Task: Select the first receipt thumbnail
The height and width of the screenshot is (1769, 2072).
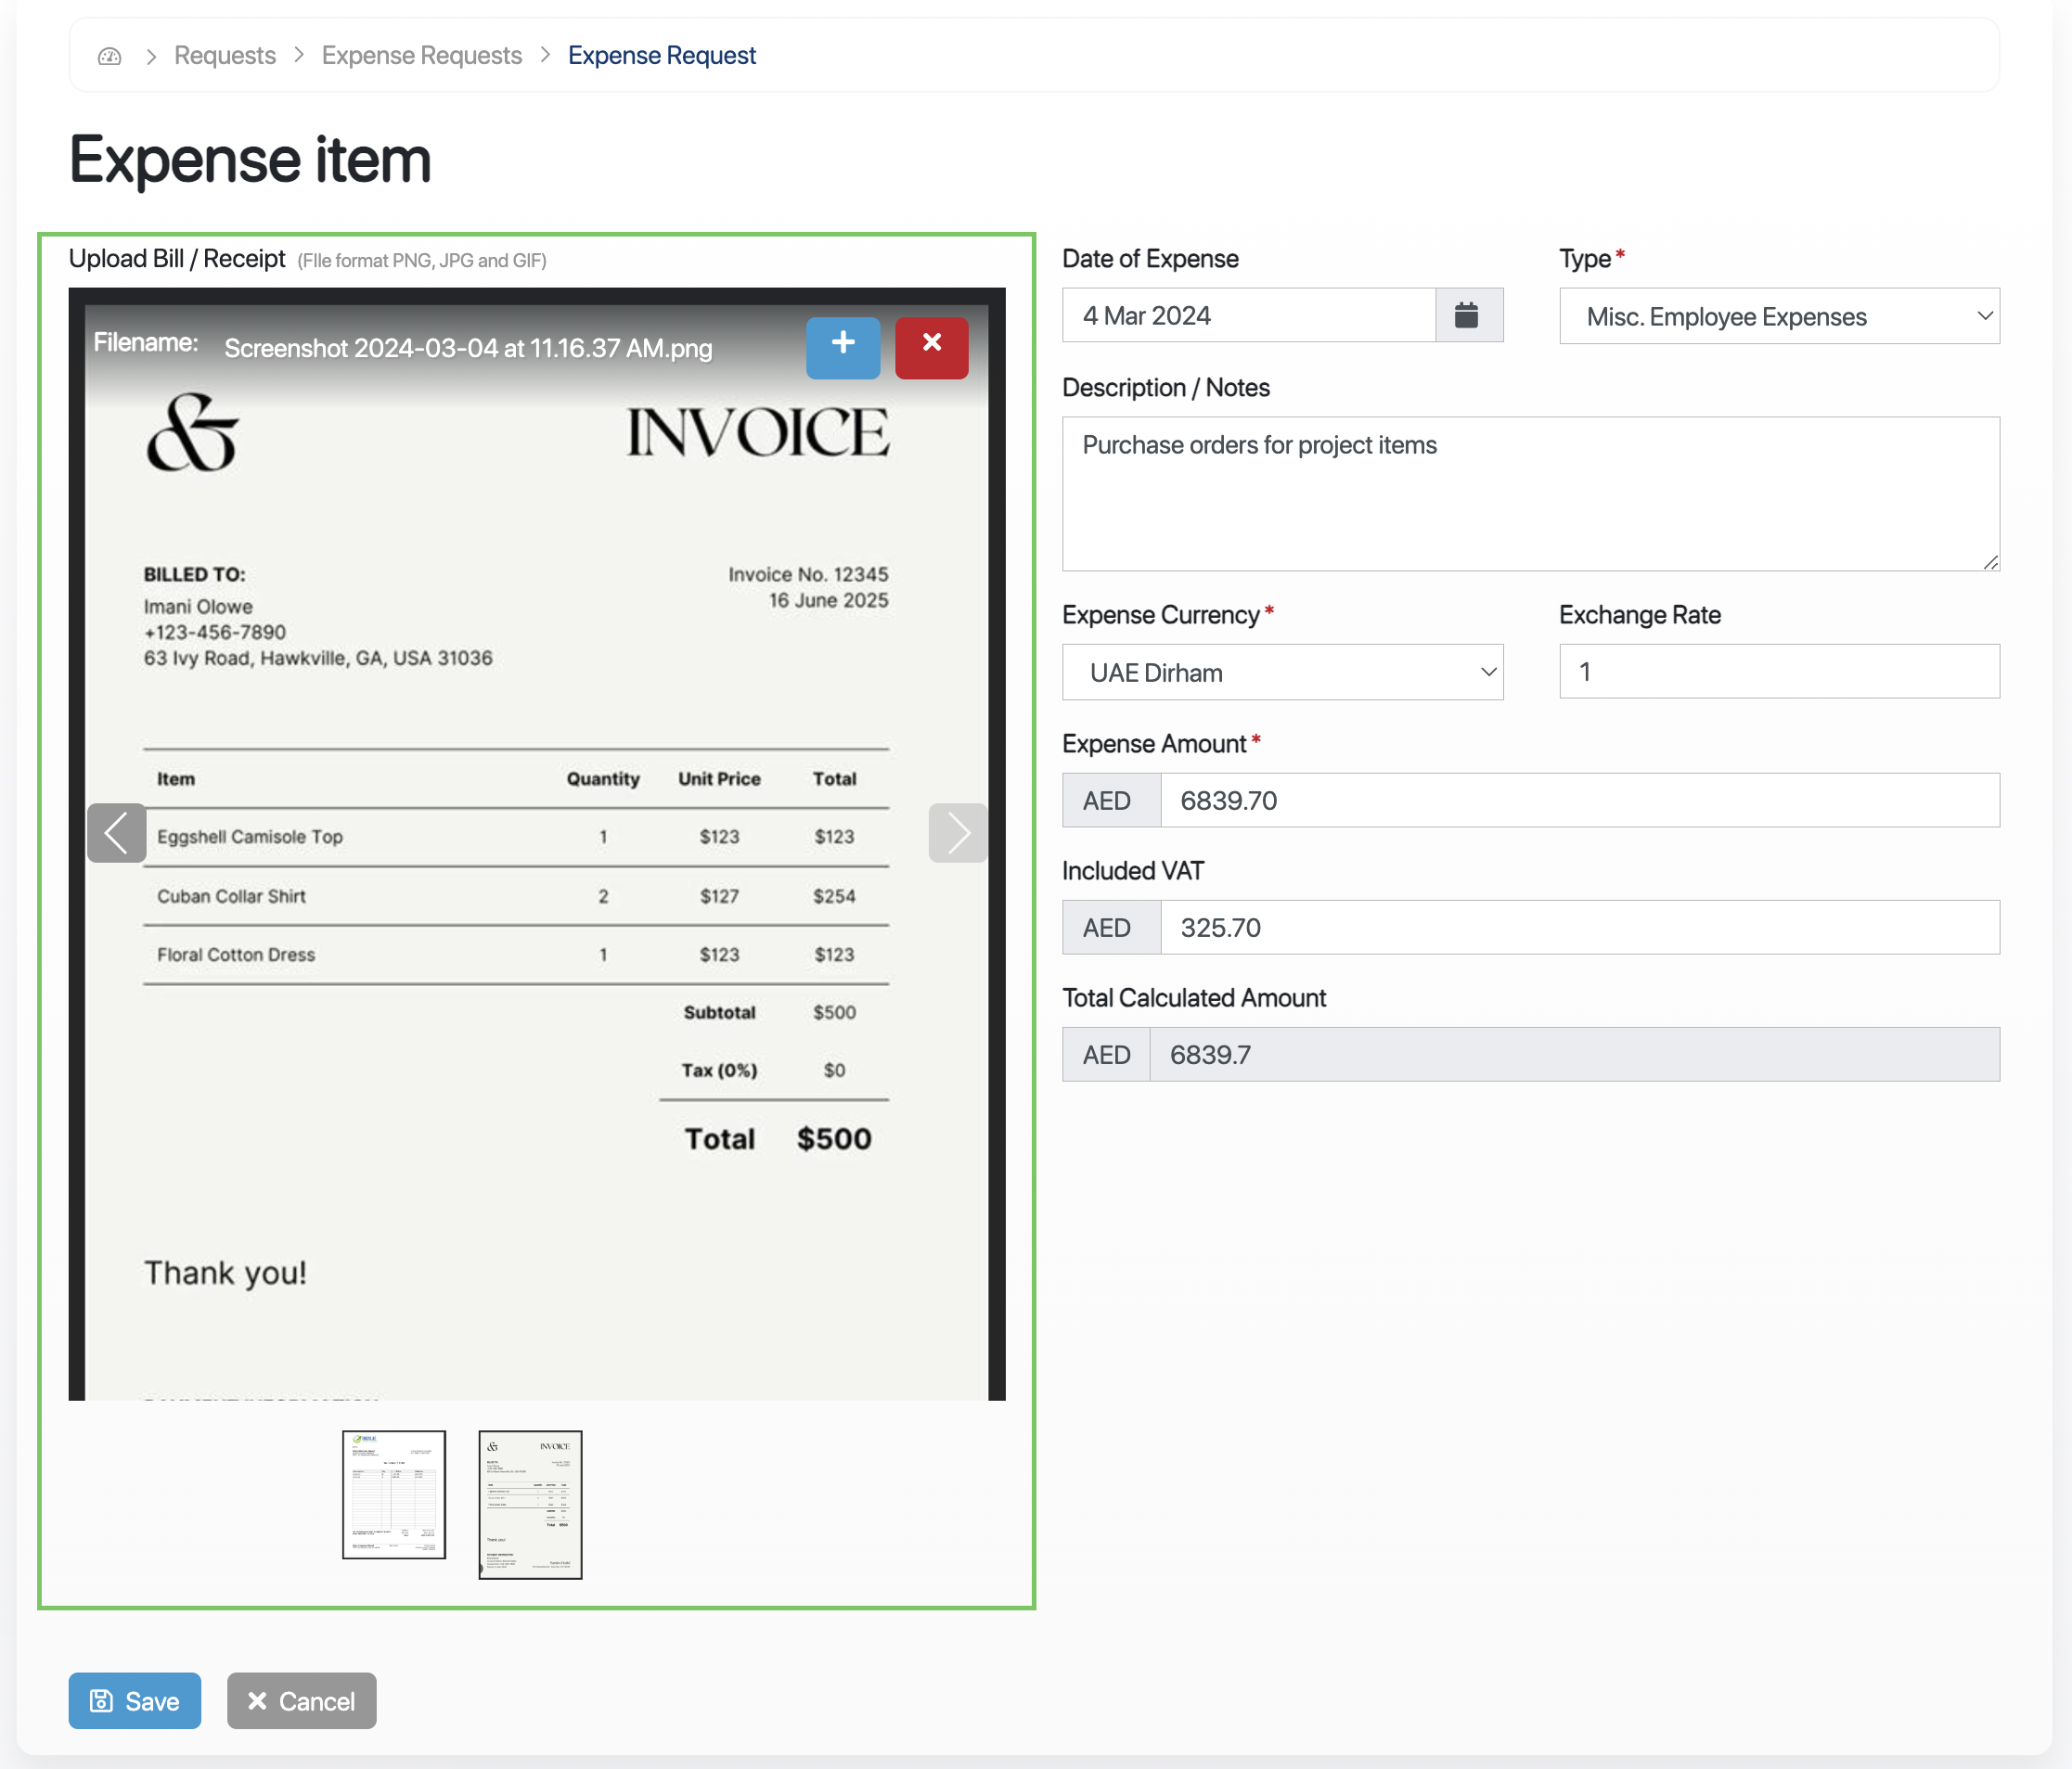Action: [x=393, y=1494]
